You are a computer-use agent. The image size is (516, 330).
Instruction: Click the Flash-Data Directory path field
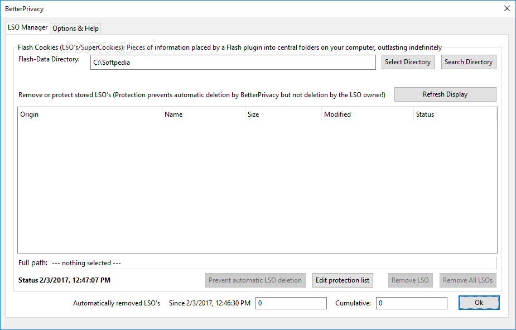pos(233,62)
